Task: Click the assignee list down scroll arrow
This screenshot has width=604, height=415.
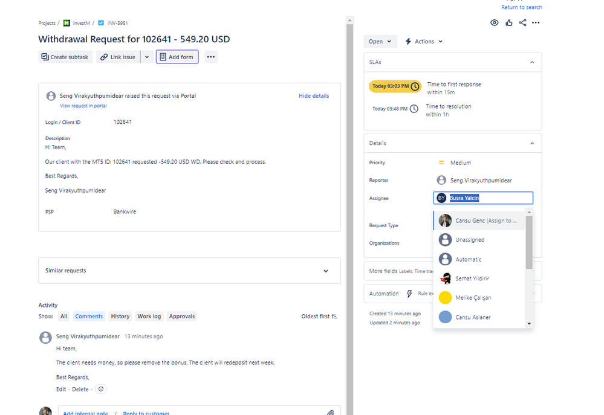Action: (x=529, y=324)
